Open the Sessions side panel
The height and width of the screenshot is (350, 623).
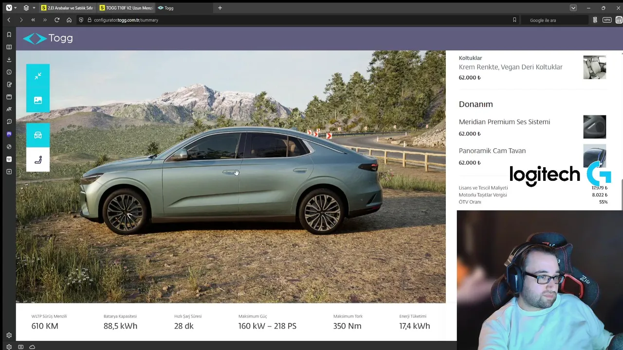click(x=9, y=122)
